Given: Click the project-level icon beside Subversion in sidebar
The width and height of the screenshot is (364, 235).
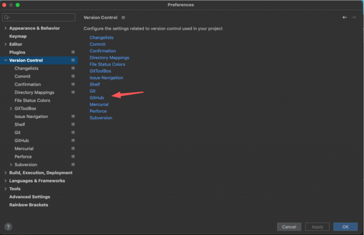Looking at the screenshot, I should point(73,165).
